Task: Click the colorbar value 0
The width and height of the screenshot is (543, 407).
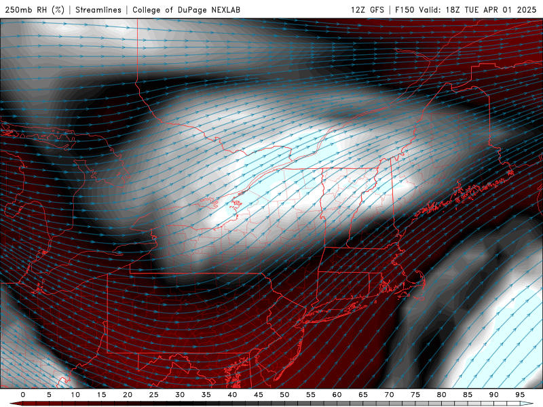Action: tap(23, 395)
